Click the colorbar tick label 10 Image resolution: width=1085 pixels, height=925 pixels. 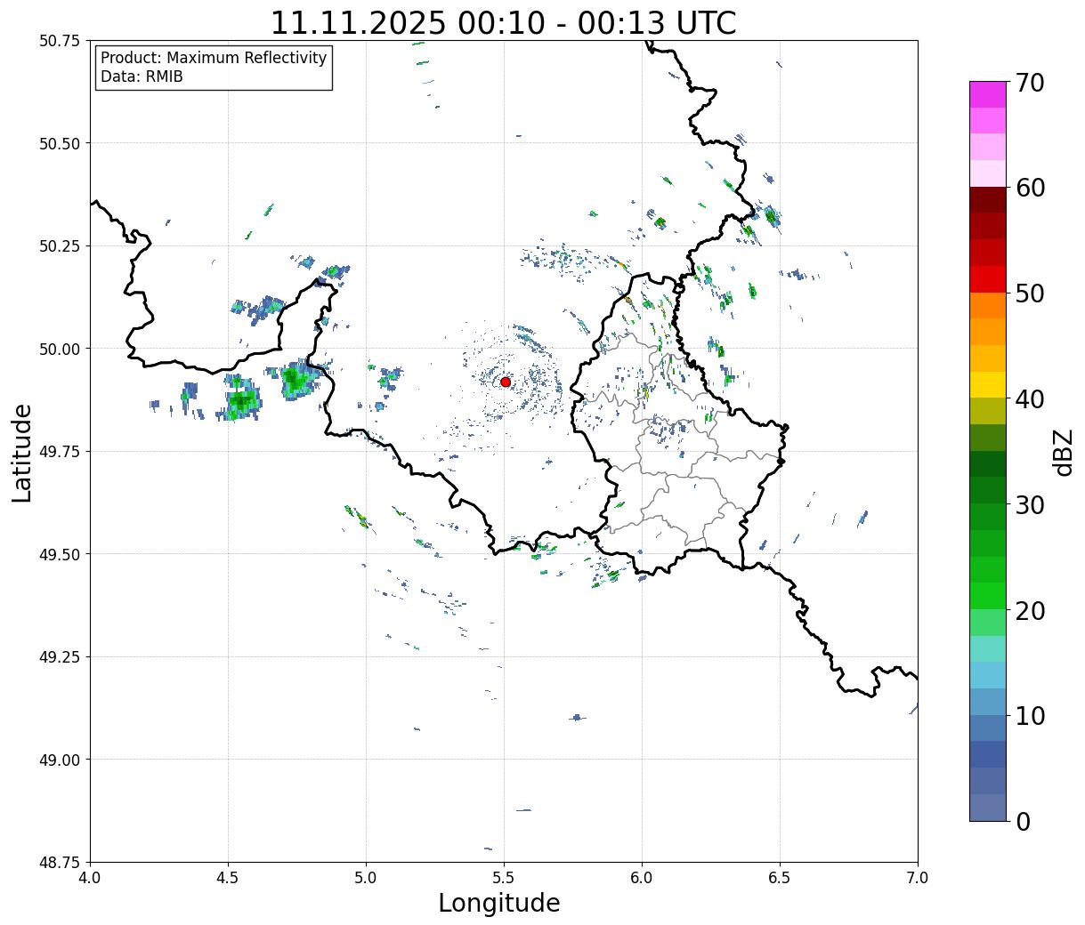(1029, 716)
